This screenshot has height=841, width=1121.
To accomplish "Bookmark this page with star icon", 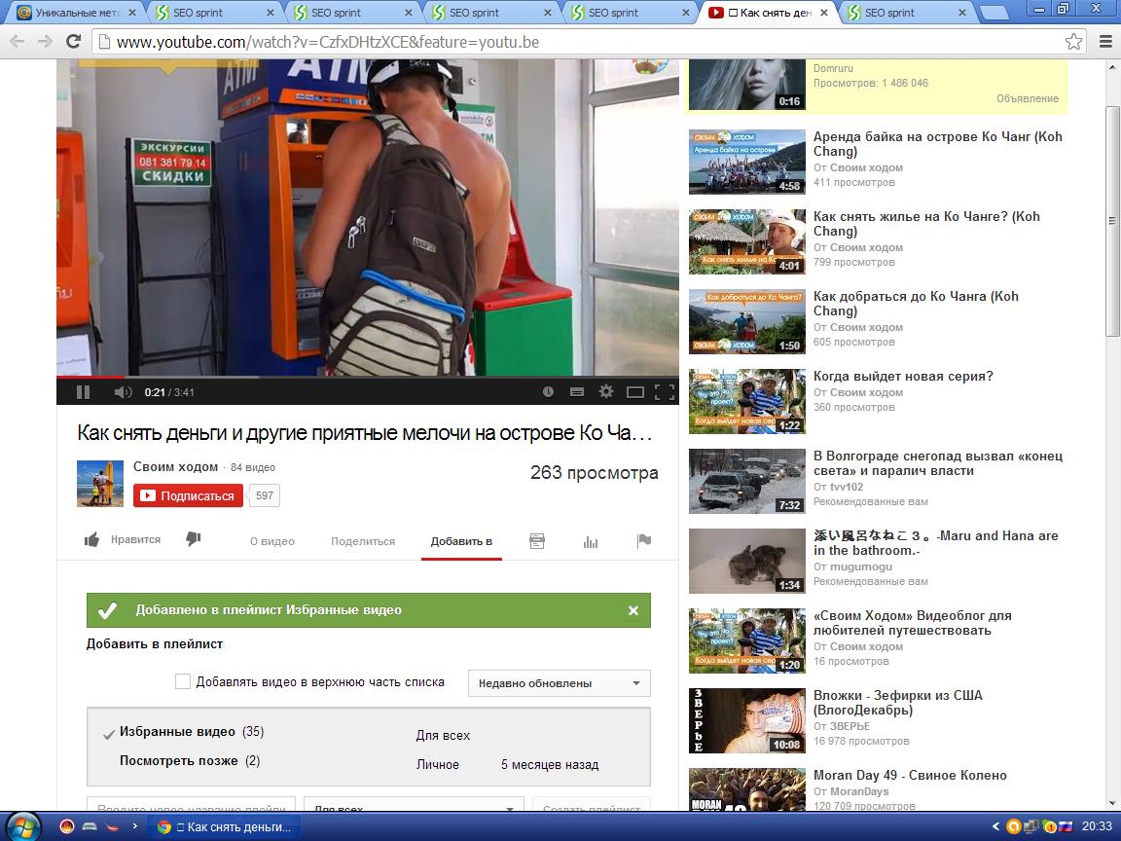I will [1073, 42].
